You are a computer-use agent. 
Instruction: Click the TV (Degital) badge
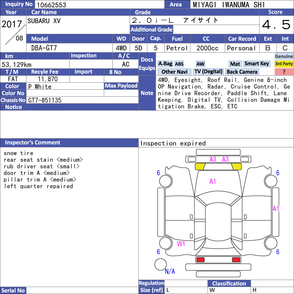(208, 72)
